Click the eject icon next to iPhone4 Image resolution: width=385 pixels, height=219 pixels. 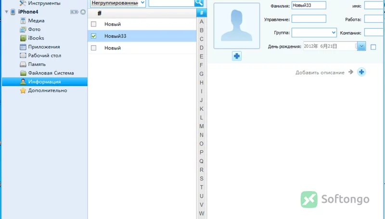click(83, 12)
